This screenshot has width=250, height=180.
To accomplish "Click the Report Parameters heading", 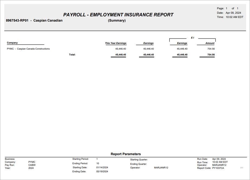I will click(x=126, y=154).
